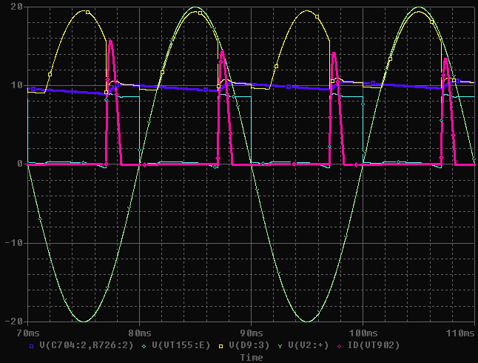Select the V(C704:2,R726:2) trace label
The image size is (478, 363).
tap(87, 346)
